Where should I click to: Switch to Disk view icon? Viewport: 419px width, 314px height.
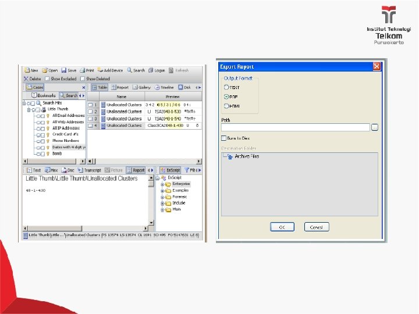[180, 87]
